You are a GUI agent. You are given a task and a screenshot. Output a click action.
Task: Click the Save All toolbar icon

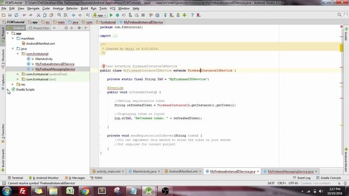click(x=10, y=15)
